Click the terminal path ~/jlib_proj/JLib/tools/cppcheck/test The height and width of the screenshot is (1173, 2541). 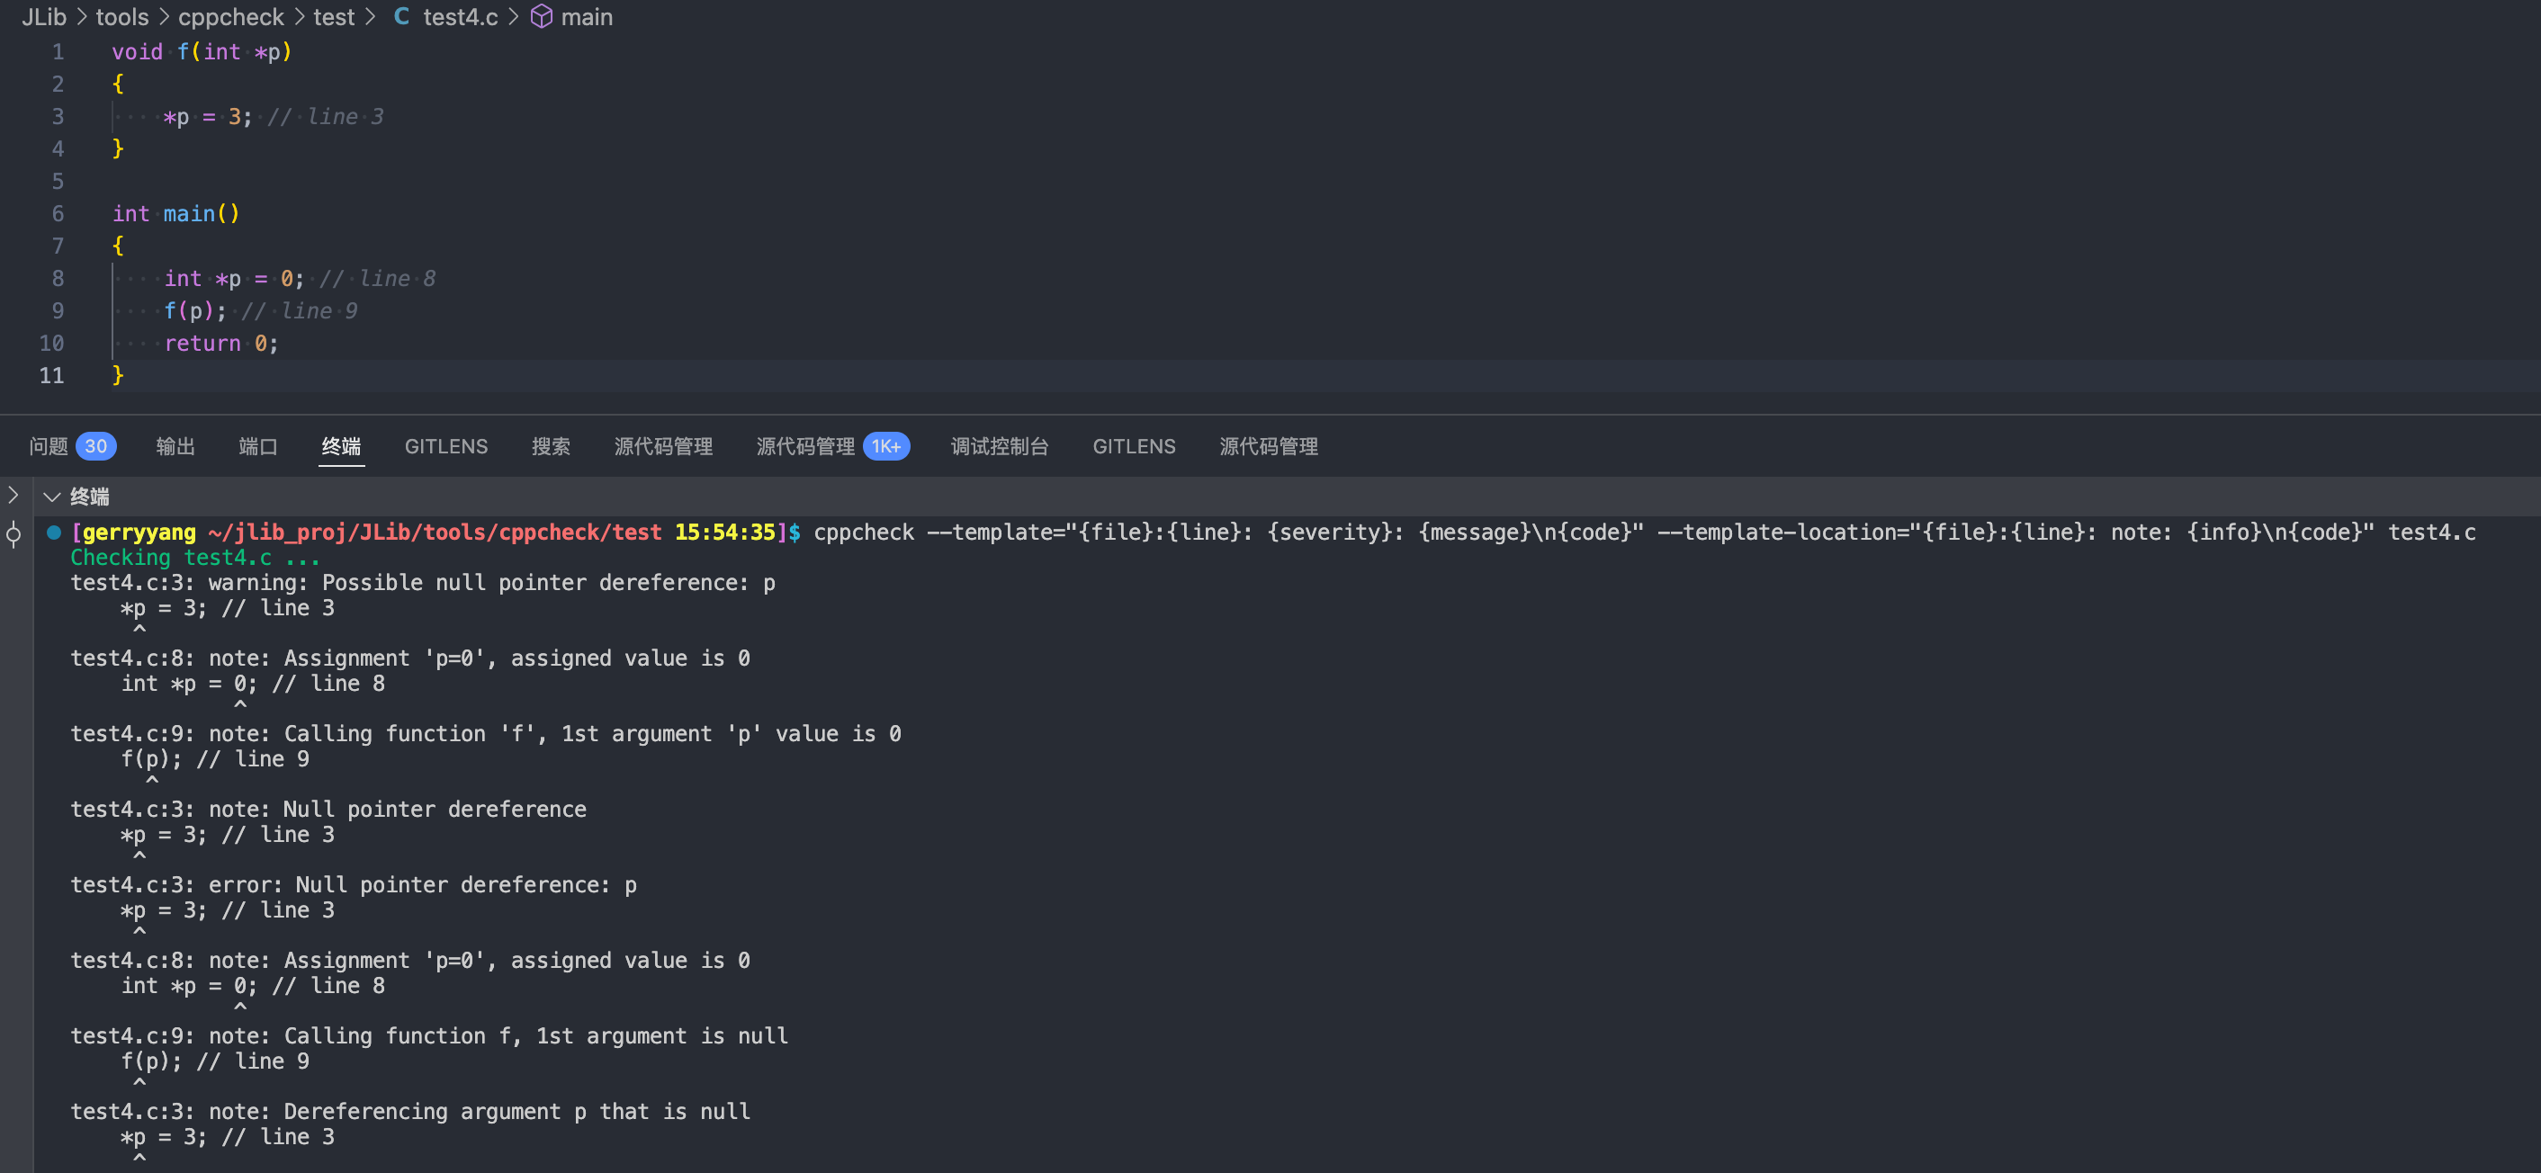tap(434, 533)
